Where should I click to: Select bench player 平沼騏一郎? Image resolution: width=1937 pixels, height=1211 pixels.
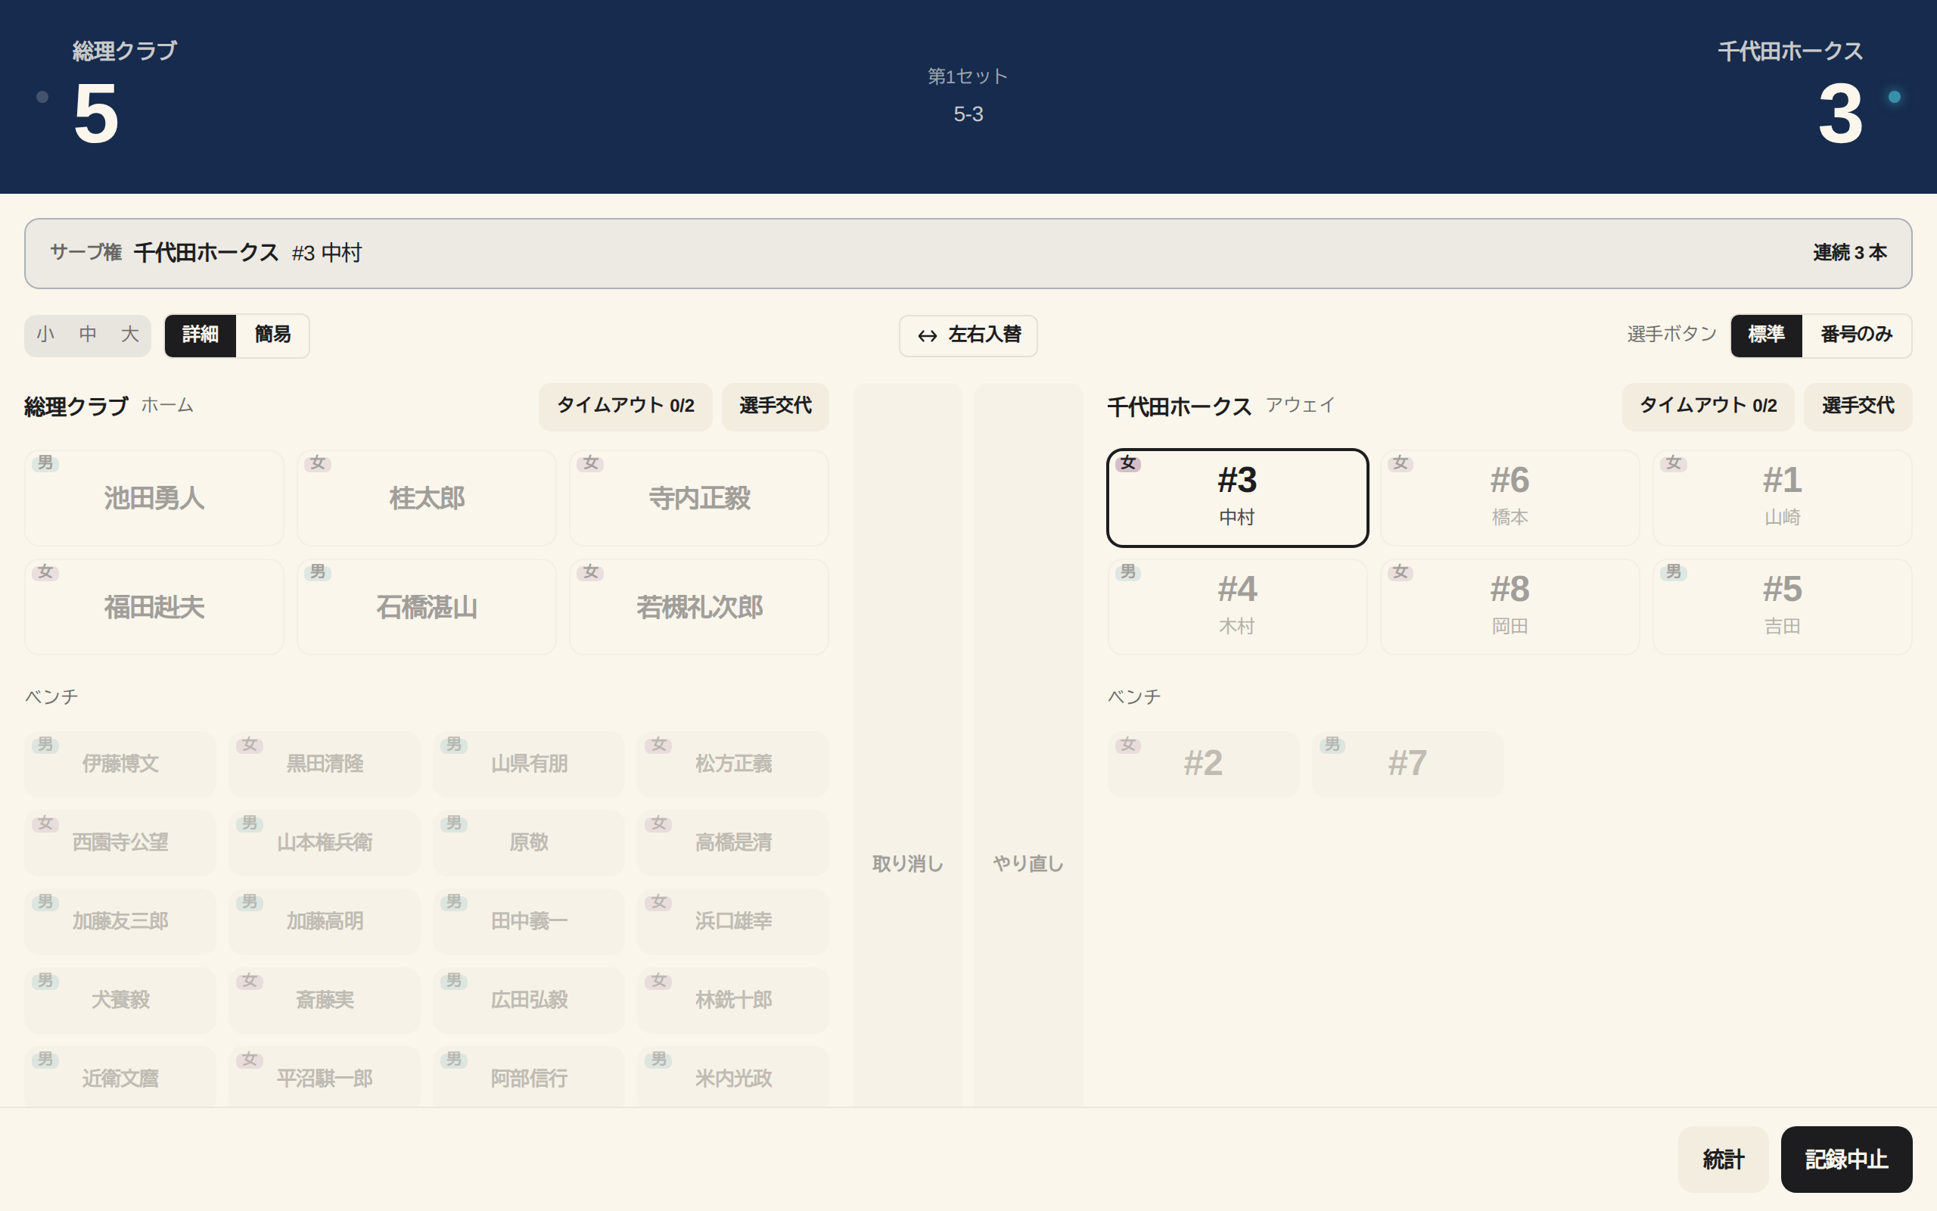(324, 1077)
